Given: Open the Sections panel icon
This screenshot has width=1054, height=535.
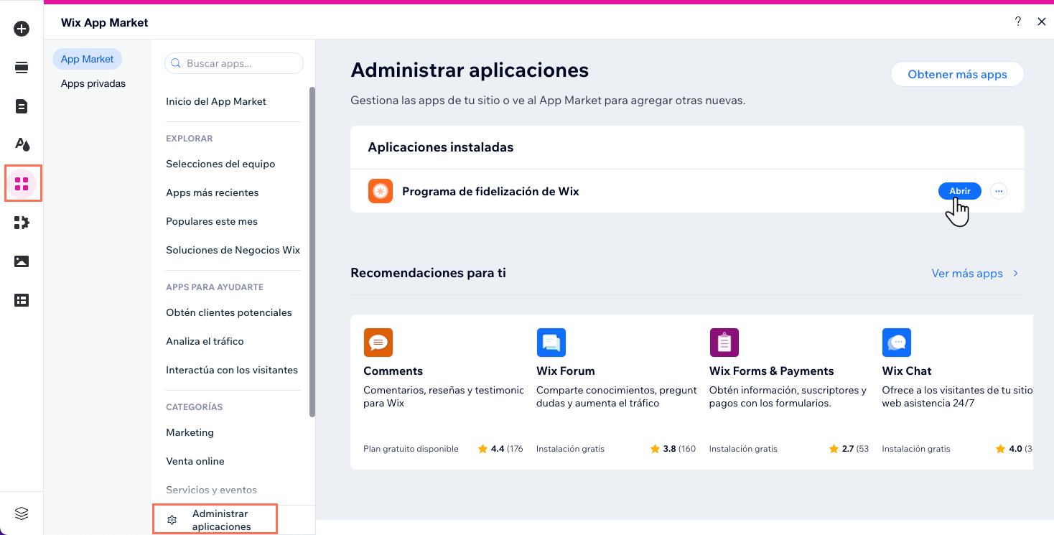Looking at the screenshot, I should tap(22, 68).
